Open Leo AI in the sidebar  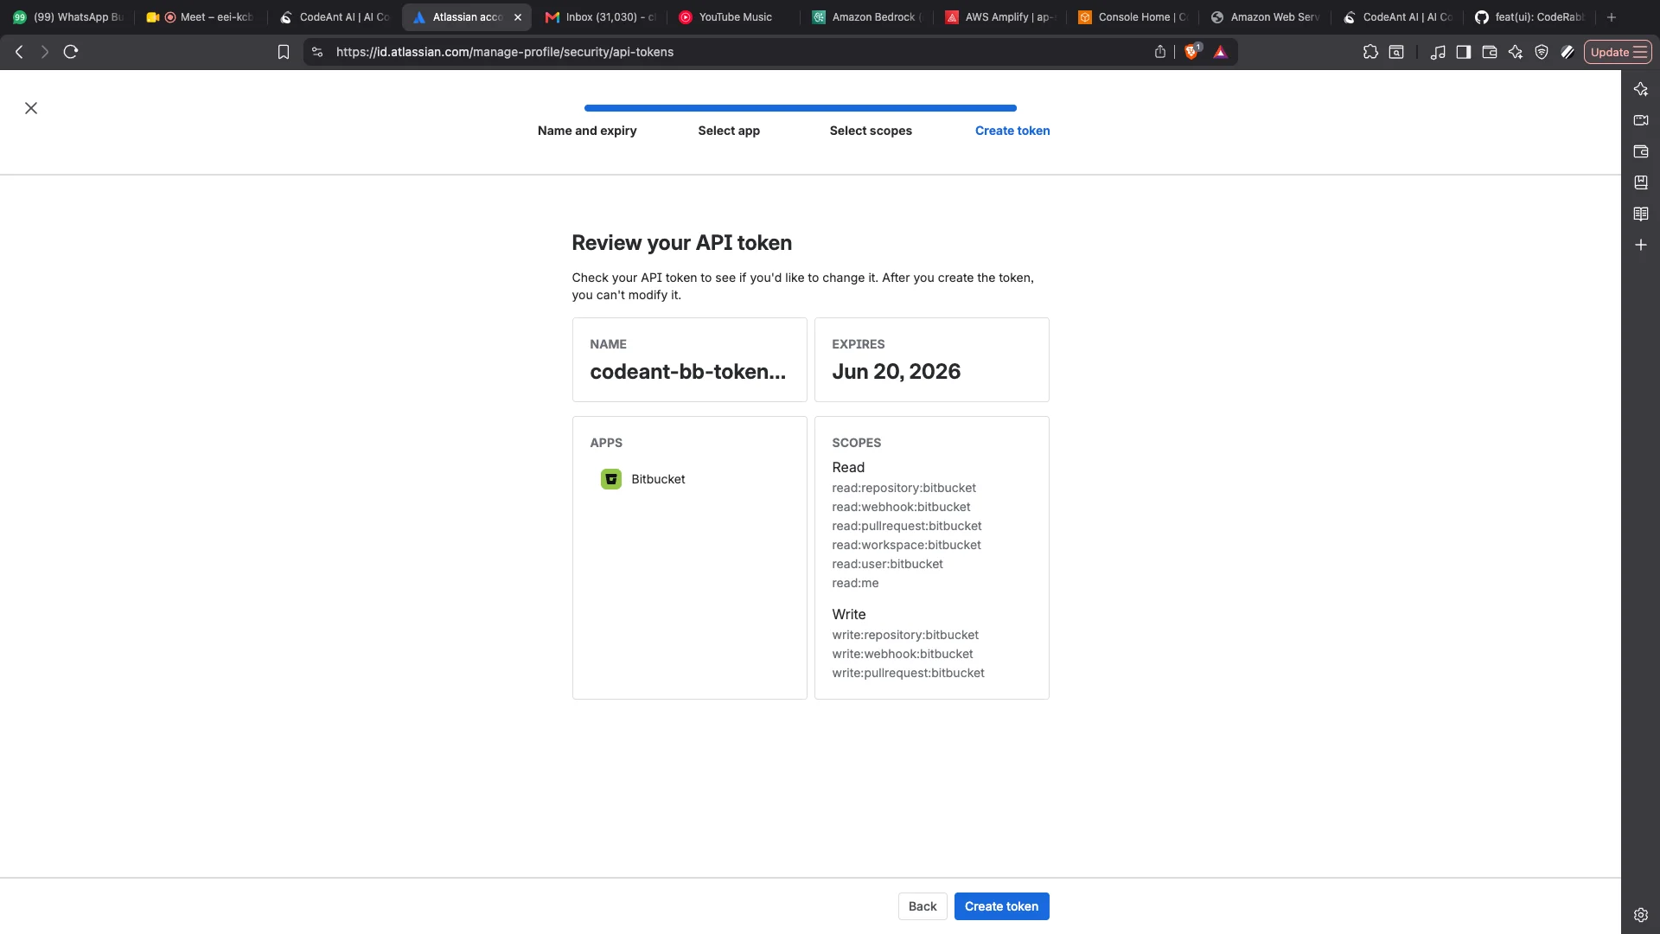point(1641,89)
